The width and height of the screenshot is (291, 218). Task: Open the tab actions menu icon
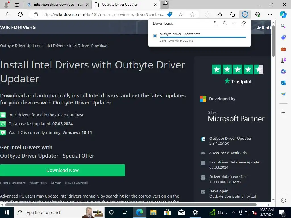tap(17, 5)
